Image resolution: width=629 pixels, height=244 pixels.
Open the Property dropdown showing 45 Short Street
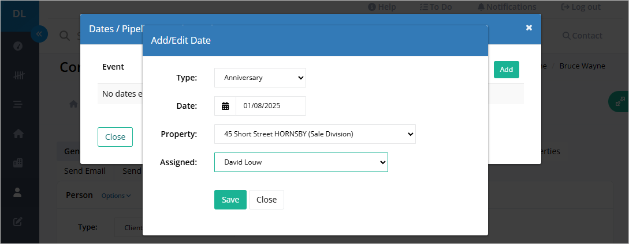click(315, 134)
